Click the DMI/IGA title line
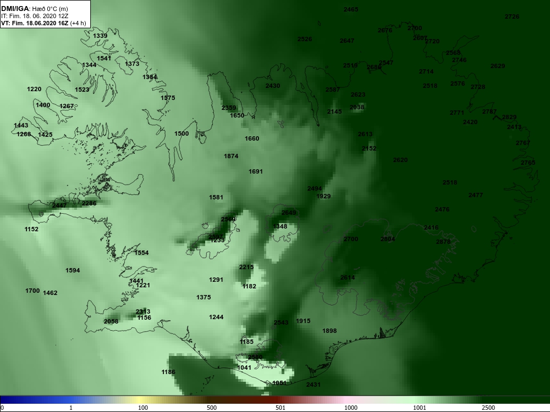The width and height of the screenshot is (550, 412). pyautogui.click(x=34, y=9)
